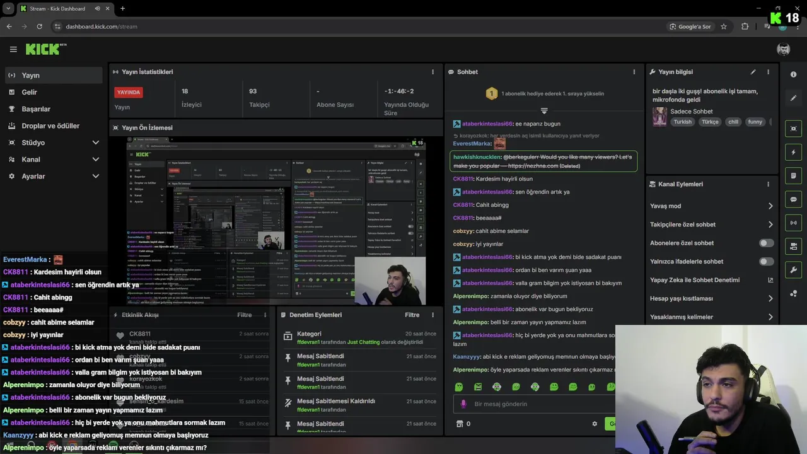The height and width of the screenshot is (454, 807).
Task: Click the three-dots cluster icon in right rail
Action: click(x=793, y=293)
